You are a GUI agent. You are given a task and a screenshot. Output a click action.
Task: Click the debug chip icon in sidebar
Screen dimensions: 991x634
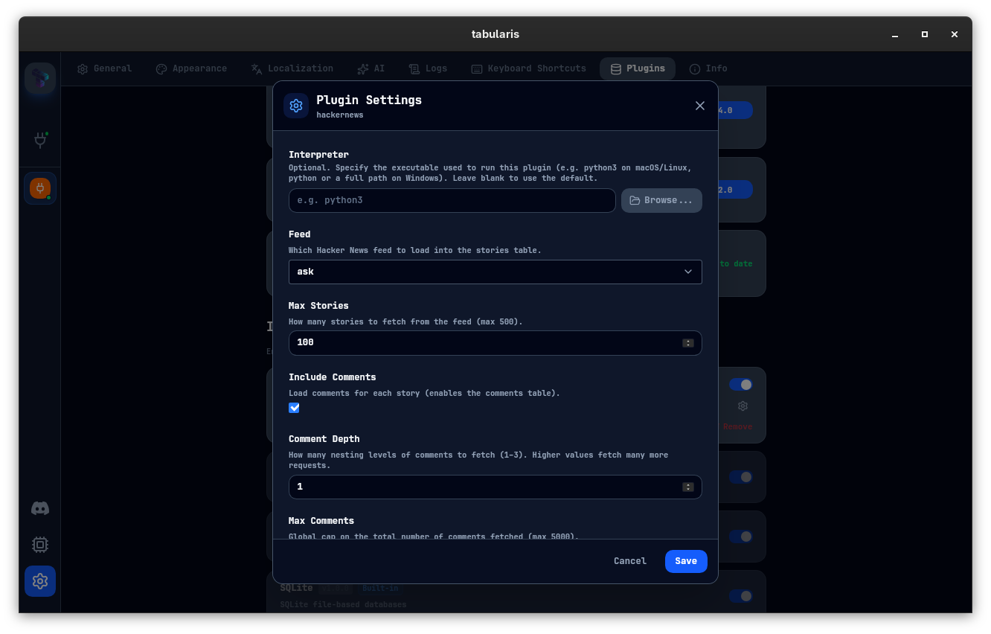(x=39, y=545)
